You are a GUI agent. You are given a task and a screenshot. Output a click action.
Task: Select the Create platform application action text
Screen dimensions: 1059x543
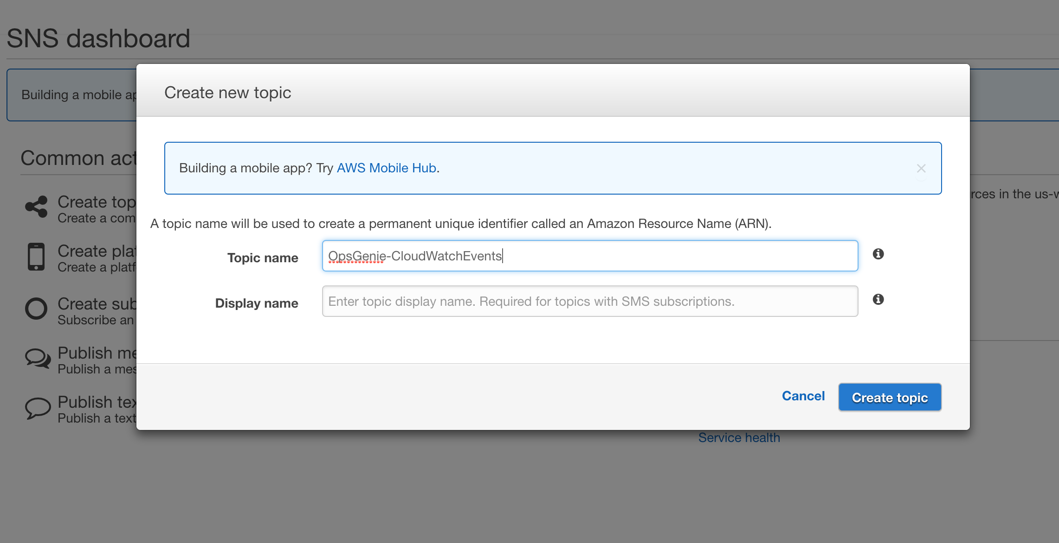coord(97,251)
